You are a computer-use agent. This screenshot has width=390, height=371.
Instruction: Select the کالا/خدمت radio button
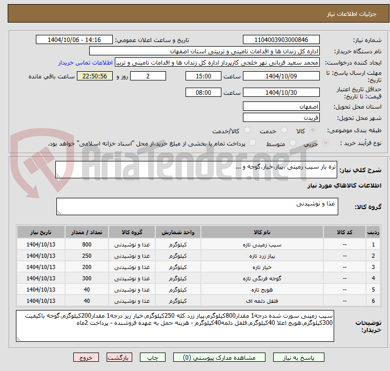[247, 130]
